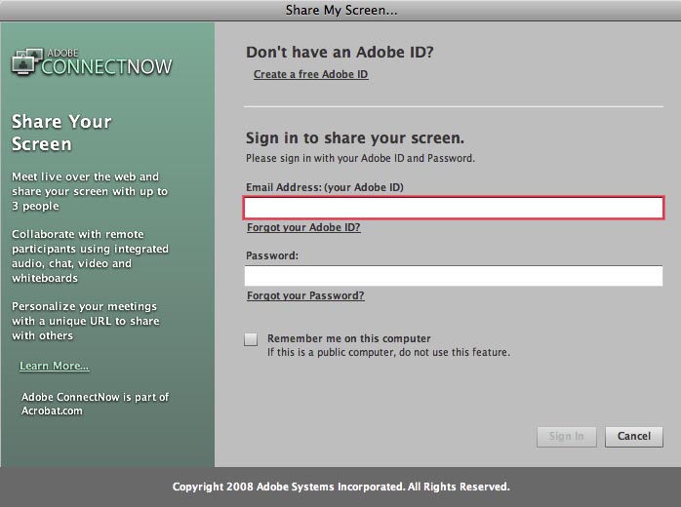This screenshot has height=507, width=681.
Task: Click the Adobe ConnectNow logo icon
Action: click(26, 64)
